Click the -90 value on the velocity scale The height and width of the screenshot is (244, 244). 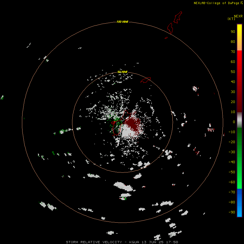[x=232, y=212]
